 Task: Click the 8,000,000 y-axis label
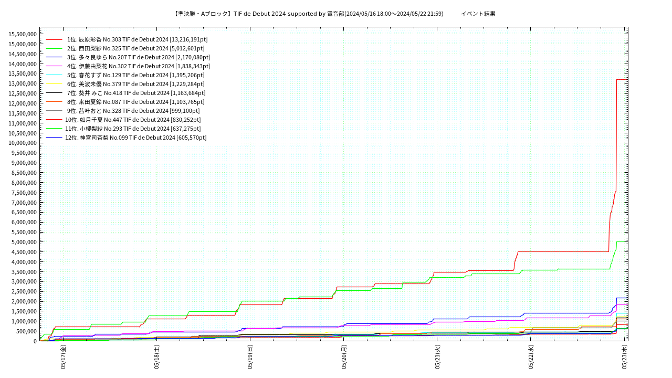click(24, 183)
